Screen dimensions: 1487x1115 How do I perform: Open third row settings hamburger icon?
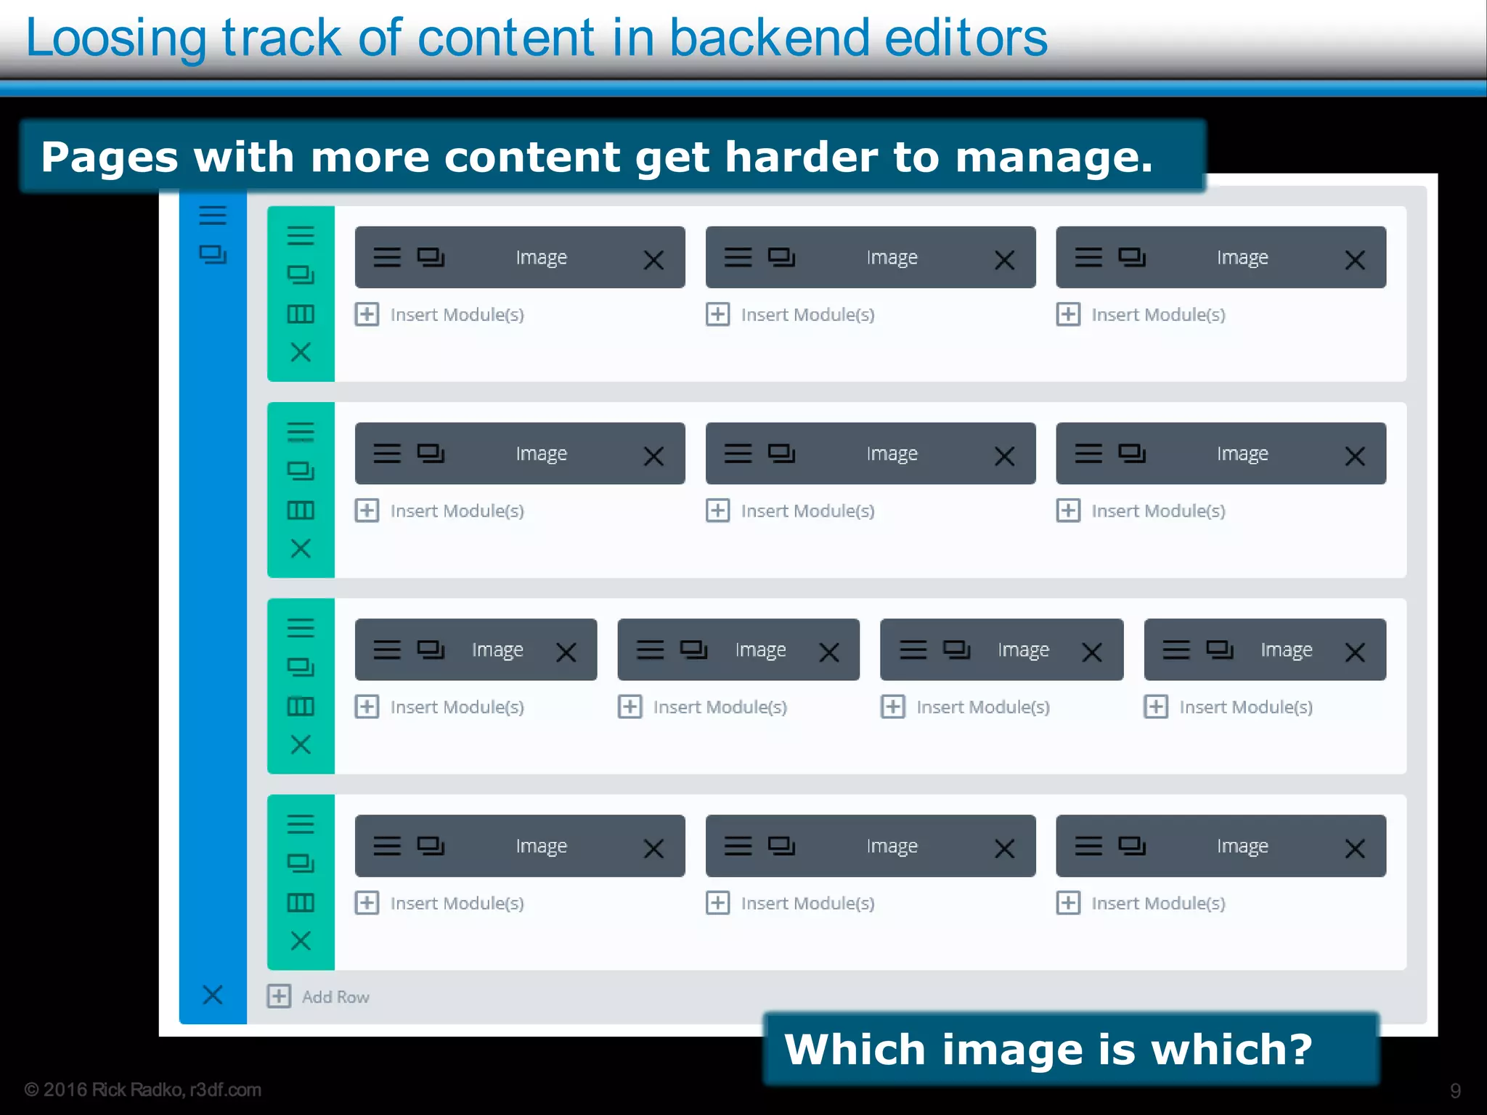point(301,627)
